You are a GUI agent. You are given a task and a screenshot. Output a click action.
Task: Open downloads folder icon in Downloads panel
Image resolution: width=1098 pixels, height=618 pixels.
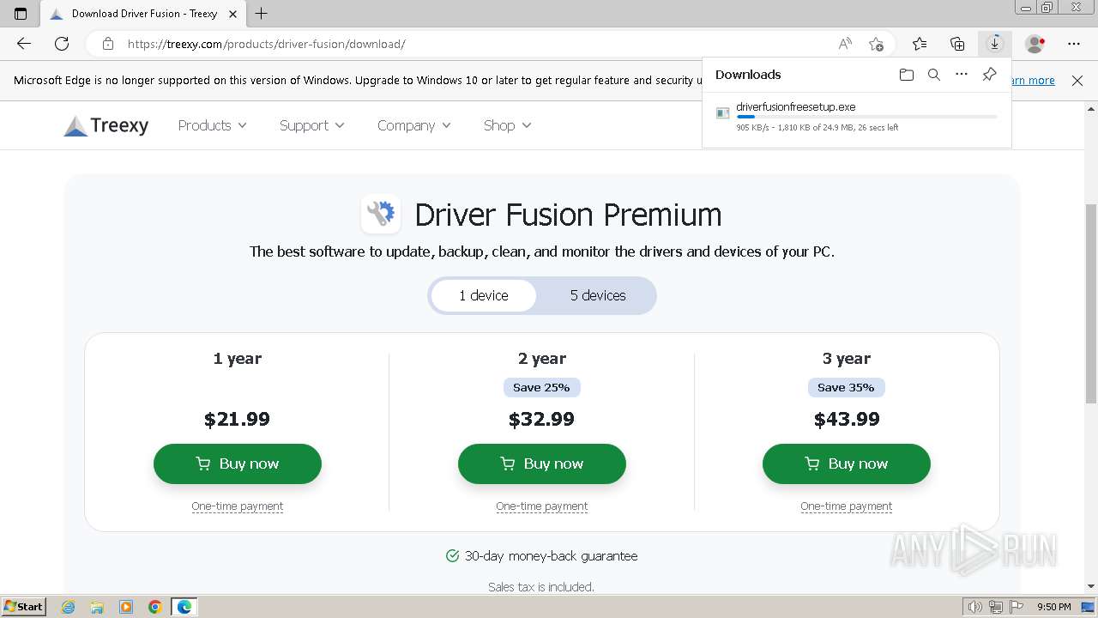pos(907,75)
